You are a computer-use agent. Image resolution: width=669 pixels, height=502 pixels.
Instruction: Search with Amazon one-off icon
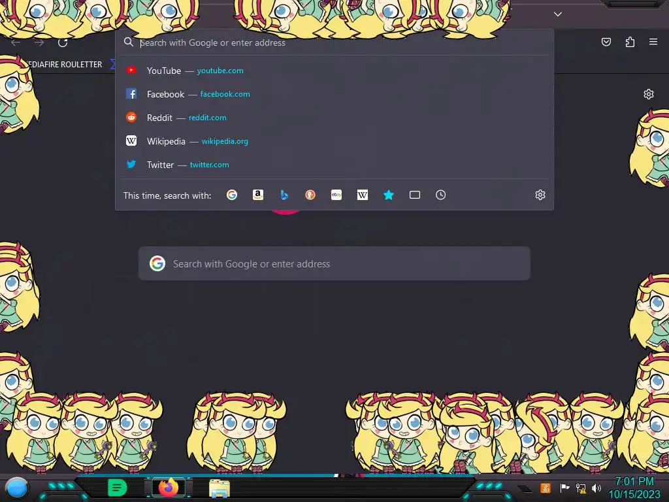(257, 195)
